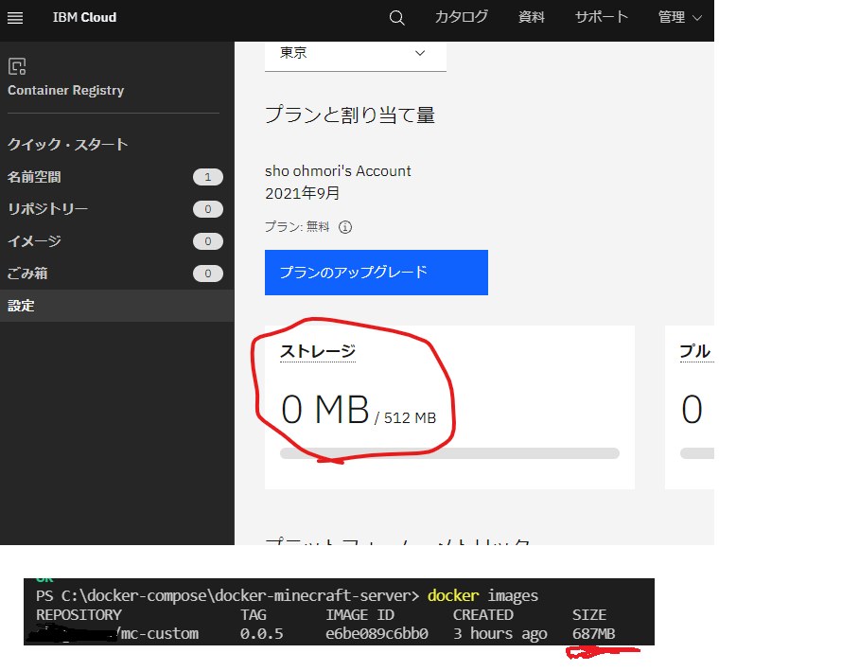This screenshot has height=671, width=859.
Task: Click the 2021年9月 date text
Action: click(303, 193)
